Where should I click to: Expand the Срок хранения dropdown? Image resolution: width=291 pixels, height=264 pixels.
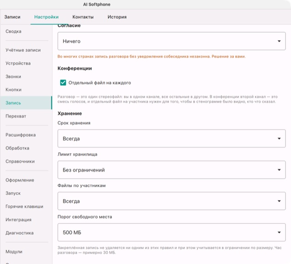tap(171, 139)
